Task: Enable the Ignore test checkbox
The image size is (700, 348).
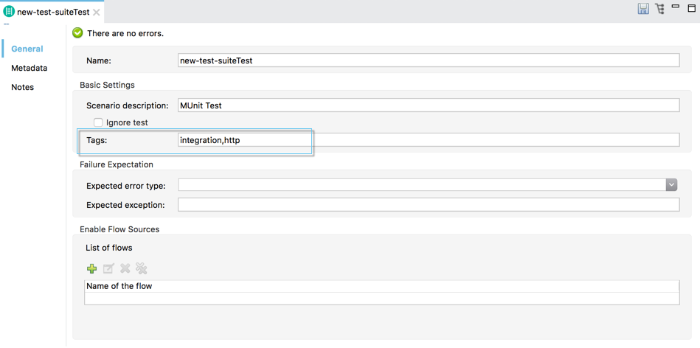Action: coord(98,122)
